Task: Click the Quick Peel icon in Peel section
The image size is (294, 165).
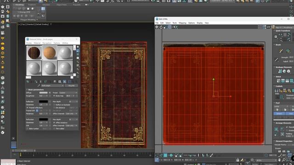Action: coord(277,110)
